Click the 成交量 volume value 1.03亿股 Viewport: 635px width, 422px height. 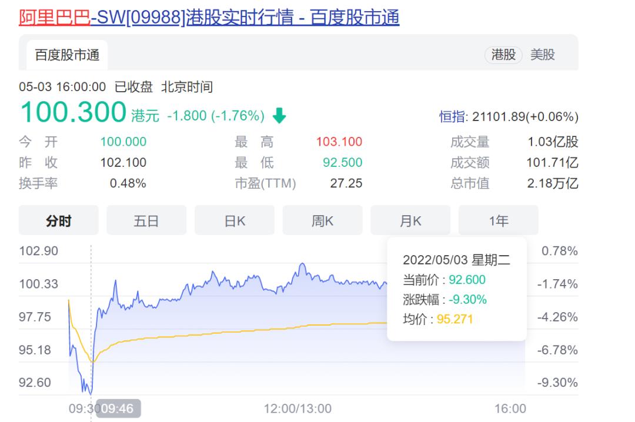click(553, 142)
